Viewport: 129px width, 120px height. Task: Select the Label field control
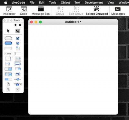[8, 54]
